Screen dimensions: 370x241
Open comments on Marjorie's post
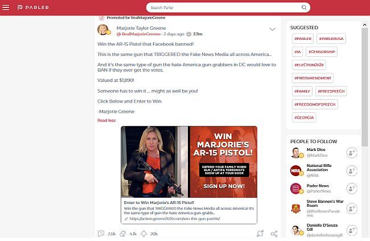[x=101, y=234]
